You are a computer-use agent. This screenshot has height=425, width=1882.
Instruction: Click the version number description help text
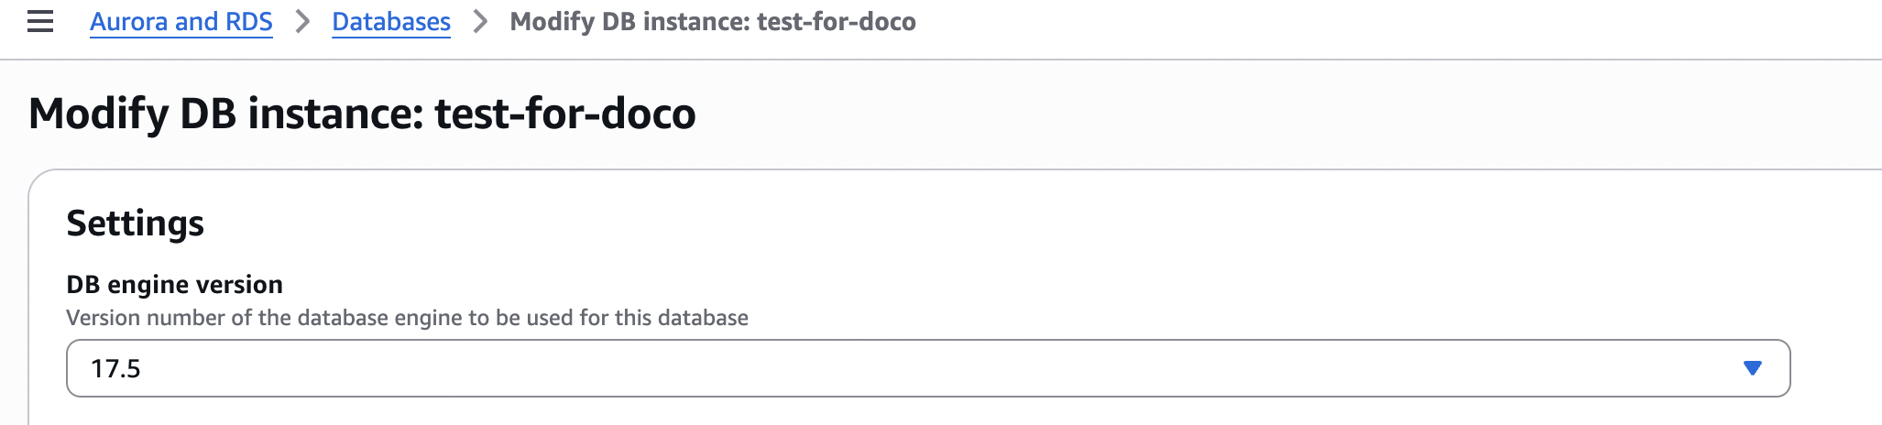click(407, 318)
